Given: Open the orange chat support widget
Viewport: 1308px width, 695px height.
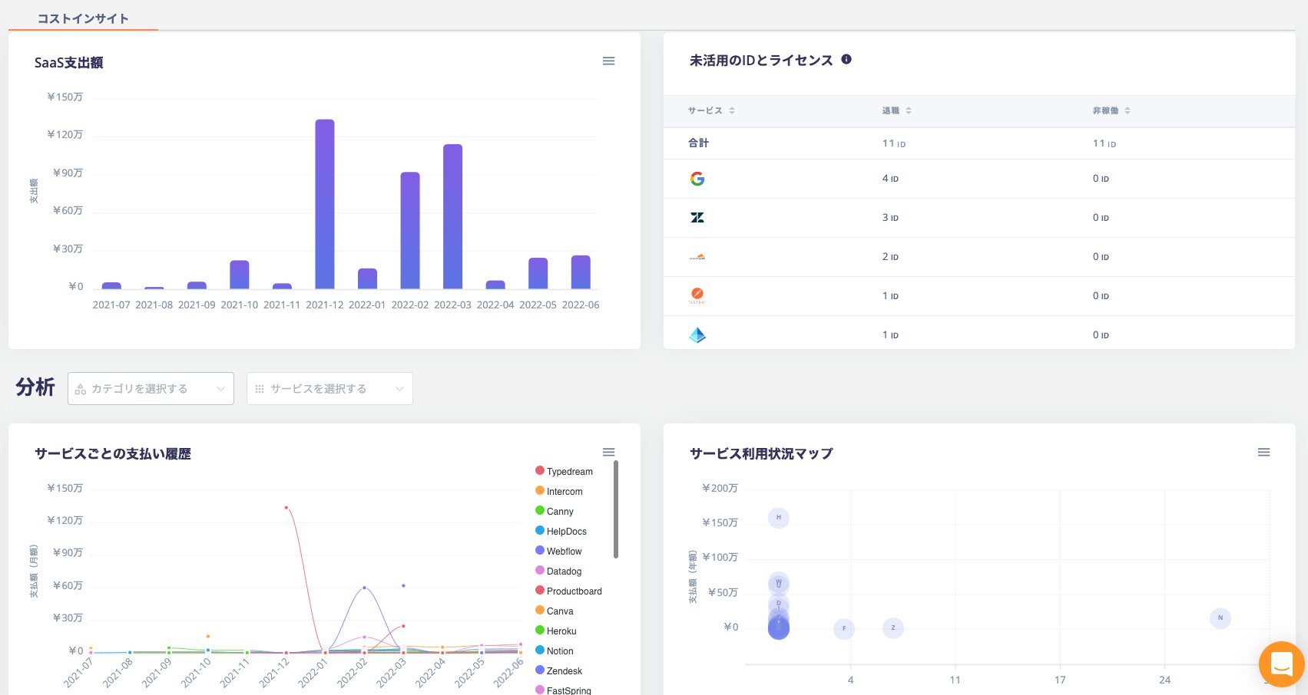Looking at the screenshot, I should click(x=1281, y=664).
